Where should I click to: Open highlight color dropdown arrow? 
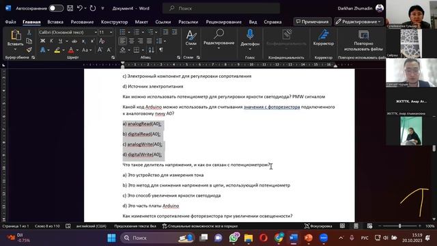(x=64, y=50)
